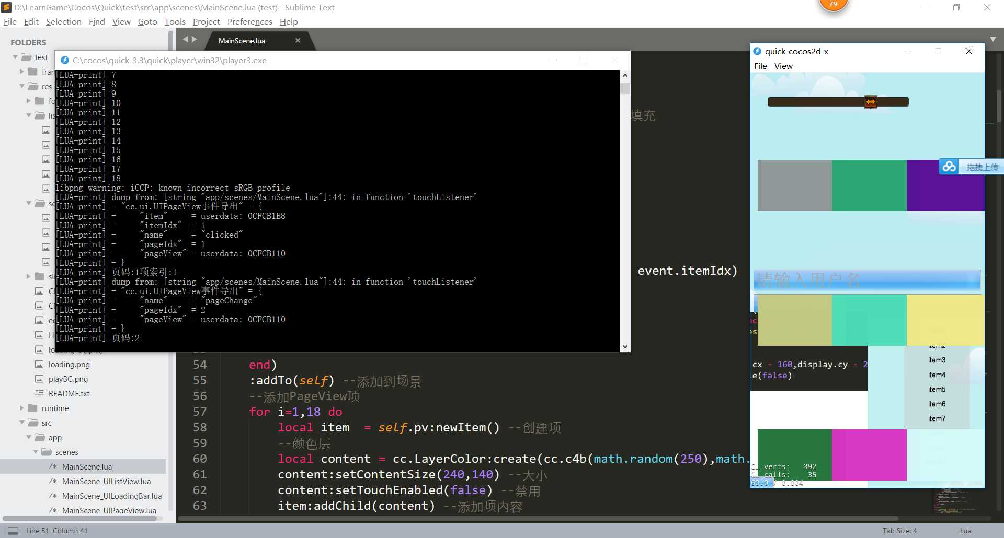Open MainScene_UIListView.lua file
Viewport: 1004px width, 538px height.
pos(106,482)
